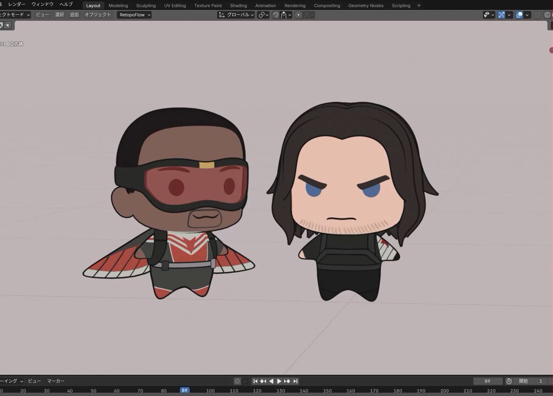Click the object visibility eye-cursor icon
This screenshot has width=553, height=396.
pyautogui.click(x=486, y=15)
